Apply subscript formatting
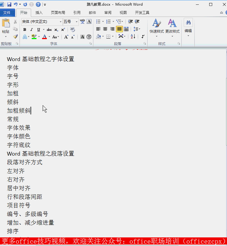The height and width of the screenshot is (246, 227). click(56, 30)
